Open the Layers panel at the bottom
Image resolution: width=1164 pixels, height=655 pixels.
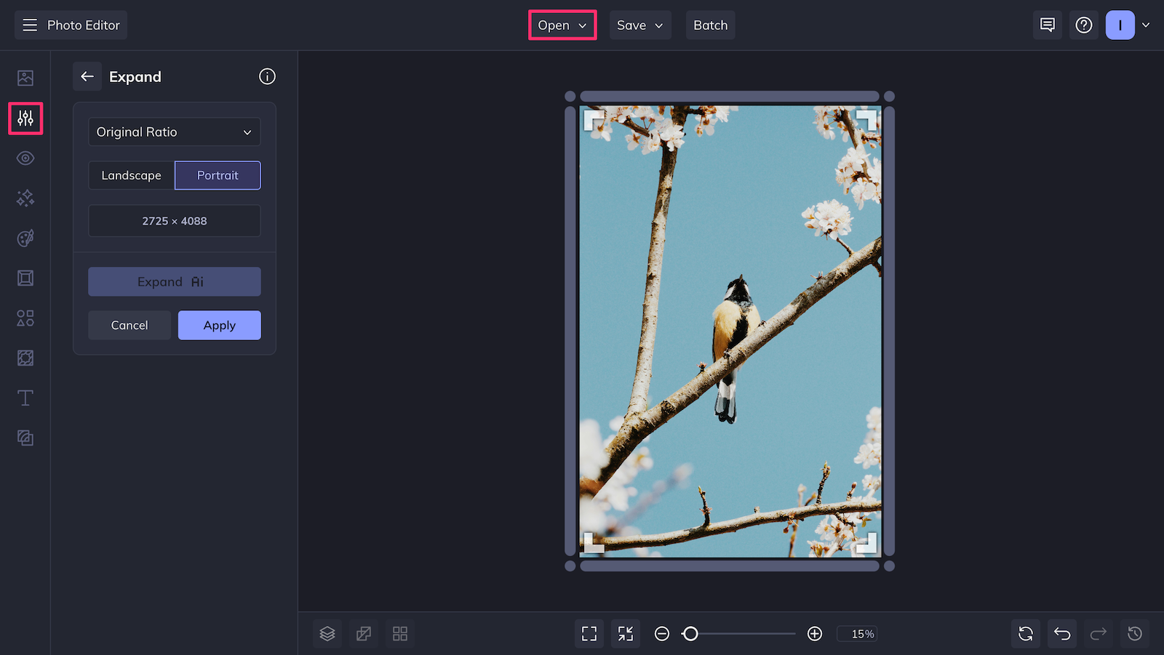pos(327,633)
